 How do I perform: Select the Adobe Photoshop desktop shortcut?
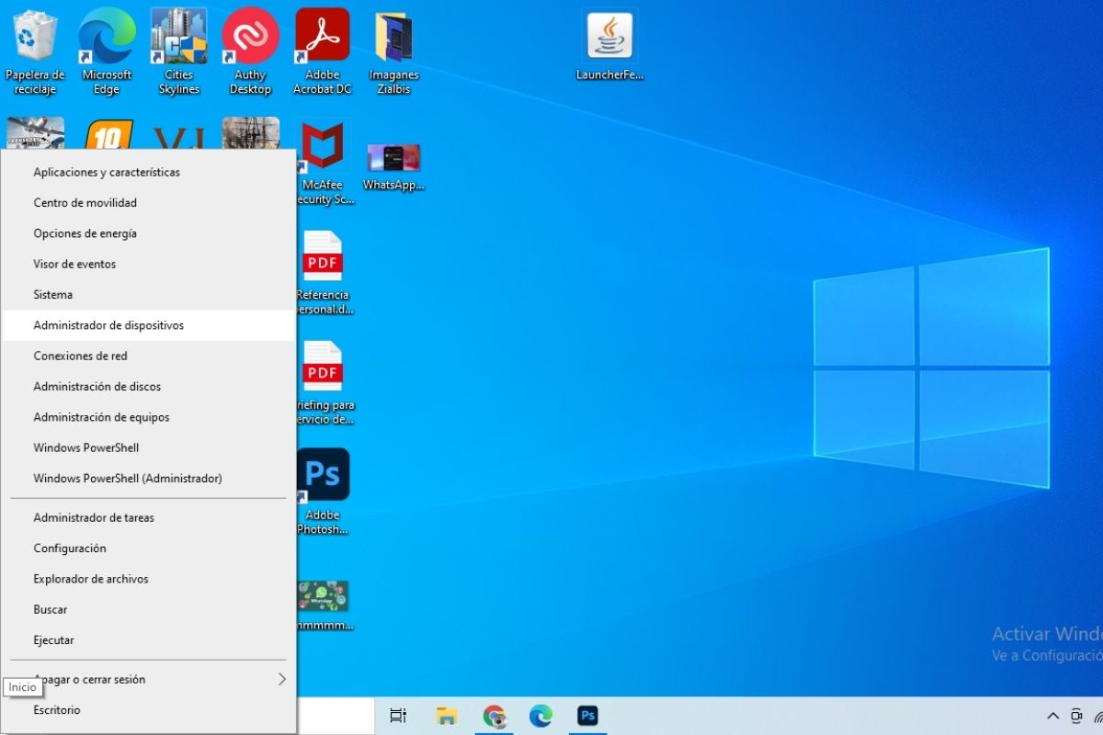pyautogui.click(x=323, y=492)
